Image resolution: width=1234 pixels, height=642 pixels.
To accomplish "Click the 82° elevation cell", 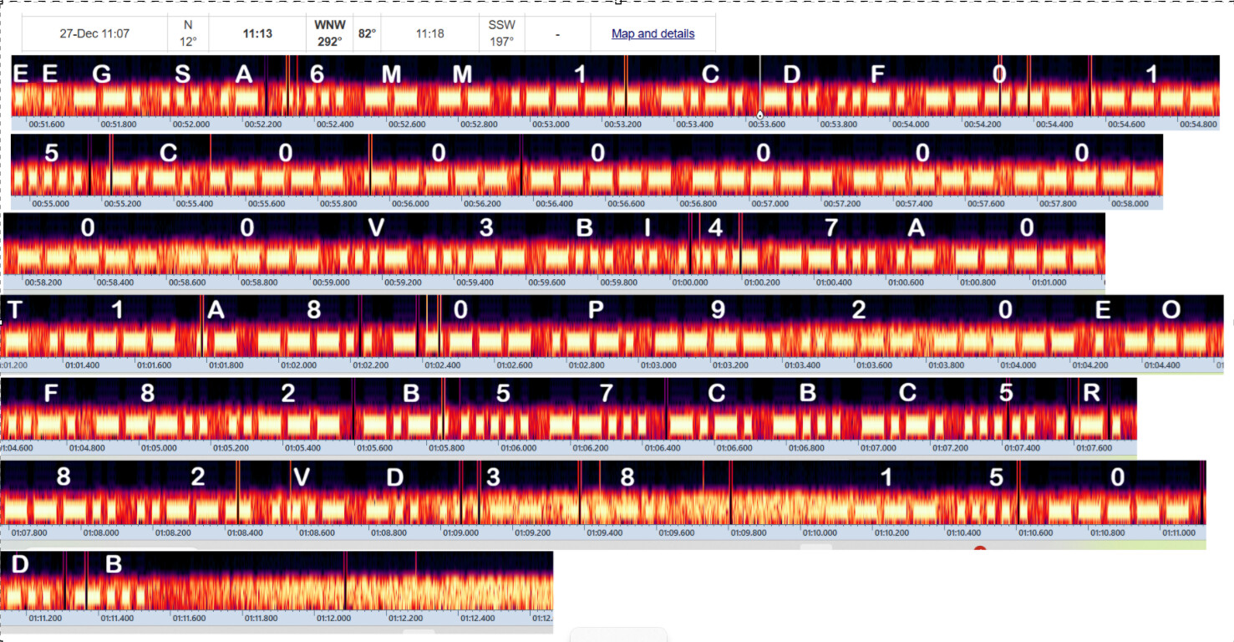I will (367, 34).
